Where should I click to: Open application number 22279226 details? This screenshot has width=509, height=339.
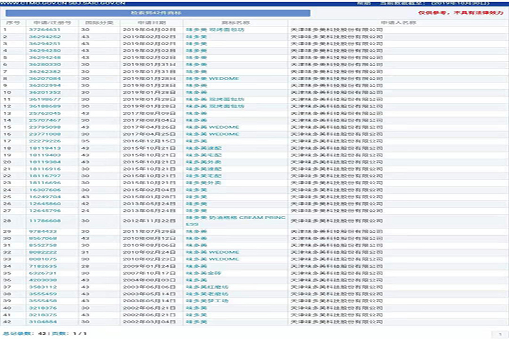(45, 141)
